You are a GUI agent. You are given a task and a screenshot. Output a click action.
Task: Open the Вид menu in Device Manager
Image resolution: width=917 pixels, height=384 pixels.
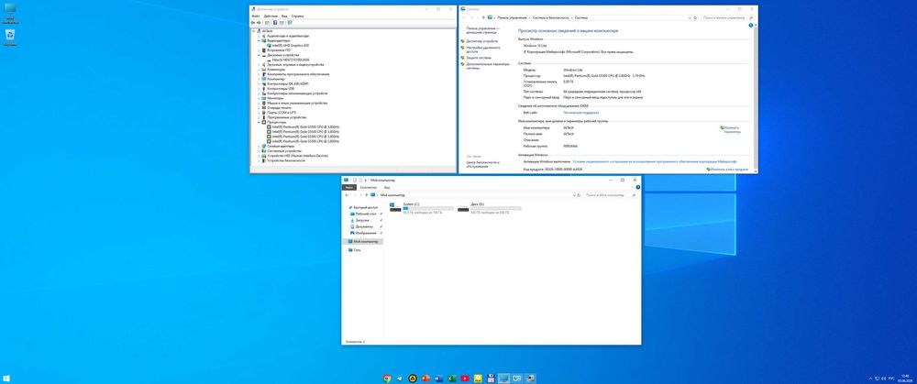tap(284, 16)
